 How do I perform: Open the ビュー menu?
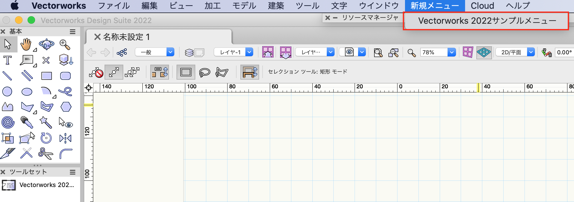tap(181, 6)
